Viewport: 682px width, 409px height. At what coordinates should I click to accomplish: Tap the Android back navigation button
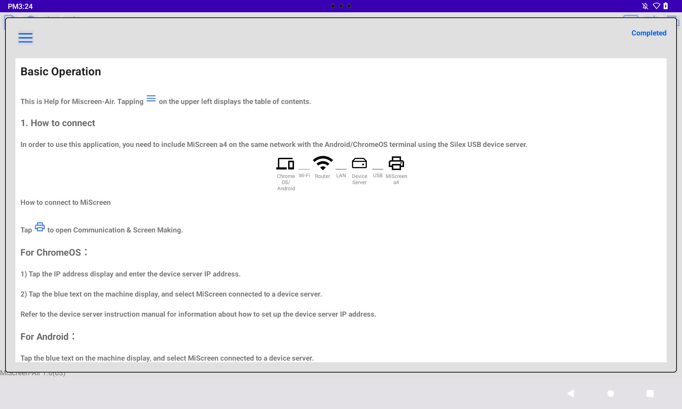click(x=570, y=393)
